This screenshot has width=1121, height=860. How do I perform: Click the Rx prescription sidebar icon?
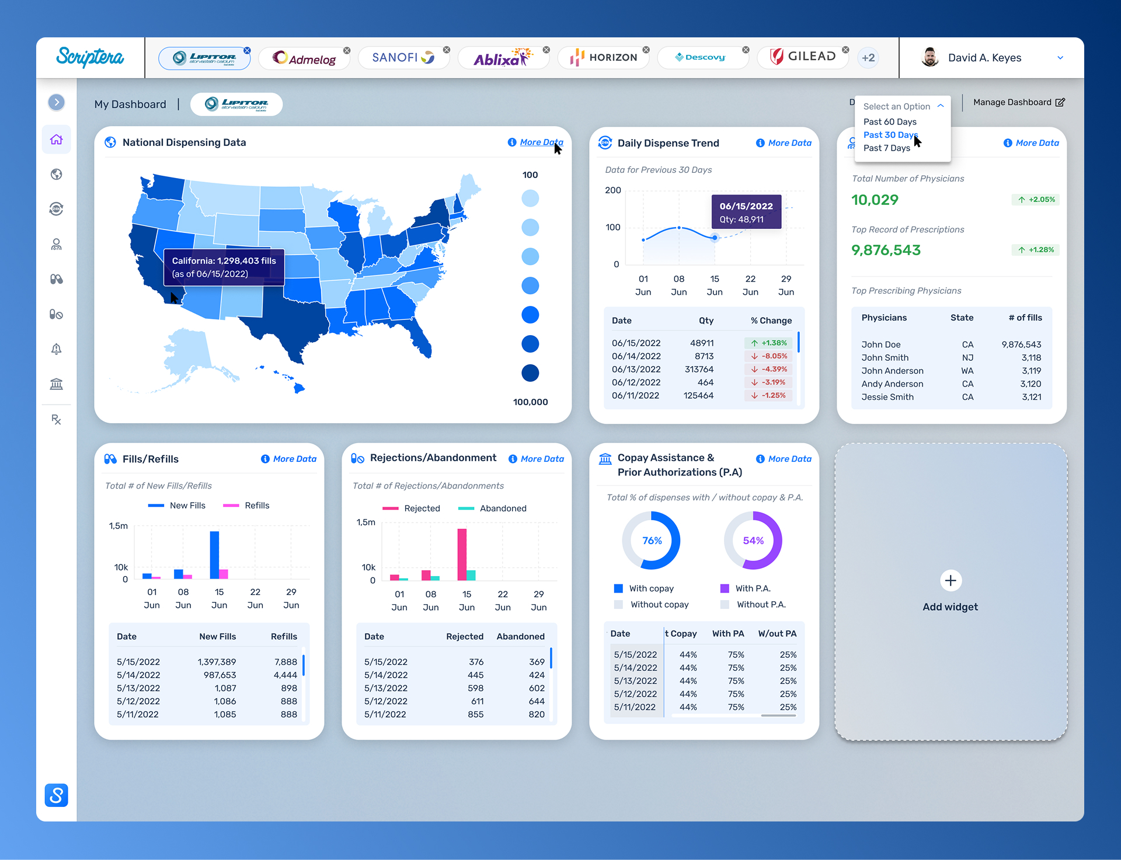[x=56, y=419]
